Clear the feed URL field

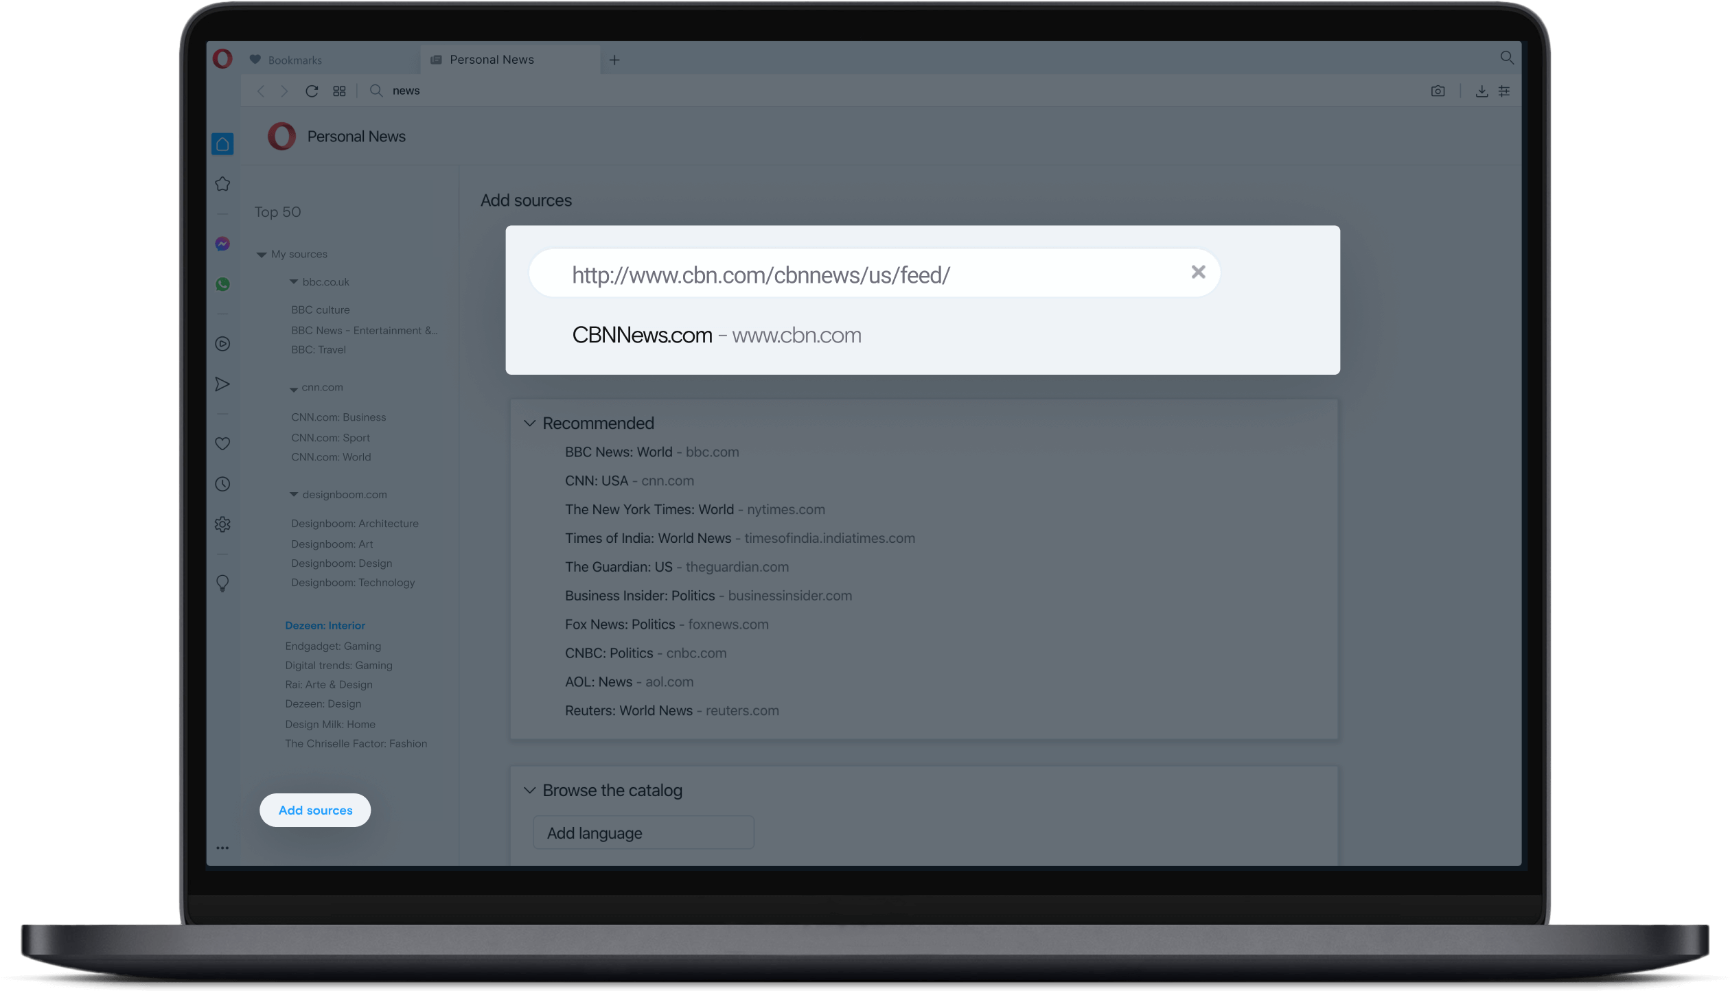[1198, 272]
